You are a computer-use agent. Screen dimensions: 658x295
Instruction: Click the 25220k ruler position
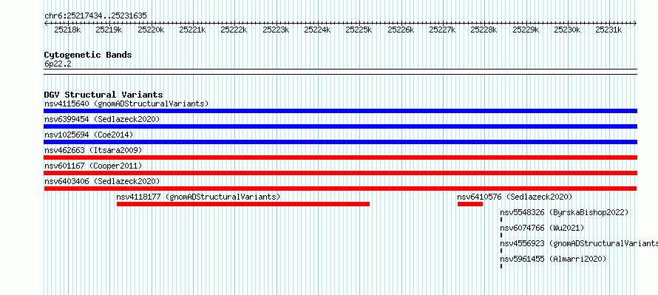click(x=151, y=30)
